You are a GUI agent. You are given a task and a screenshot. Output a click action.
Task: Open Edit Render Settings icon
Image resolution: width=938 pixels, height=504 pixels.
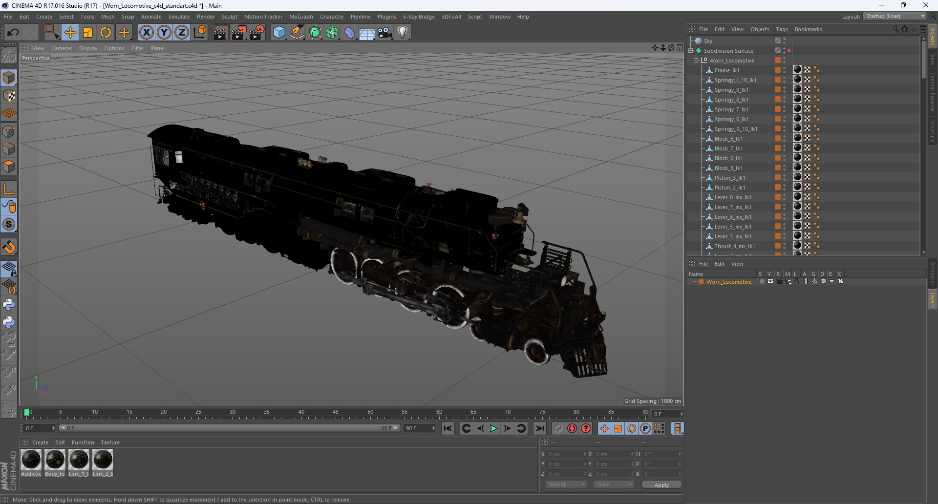click(x=257, y=33)
